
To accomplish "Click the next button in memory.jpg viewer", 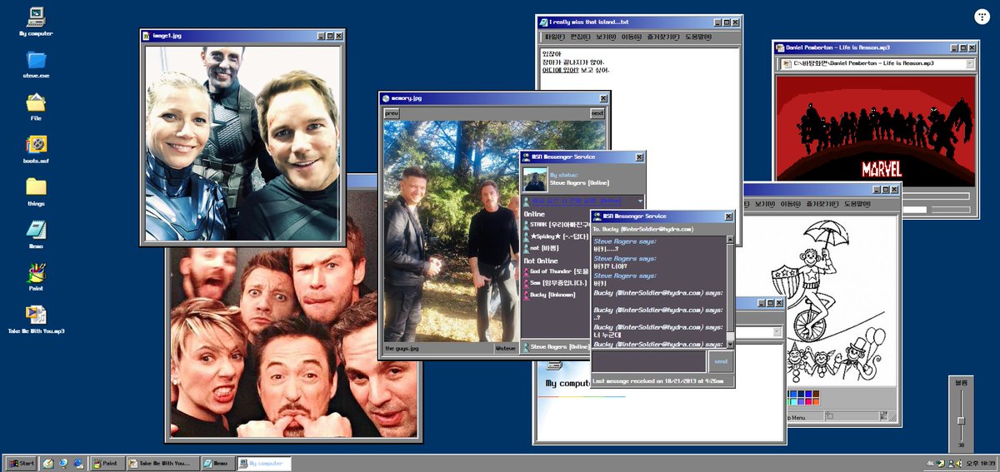I will point(597,113).
